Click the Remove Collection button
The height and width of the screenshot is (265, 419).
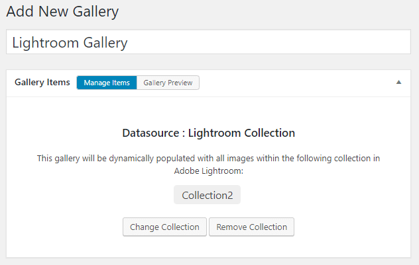point(251,227)
